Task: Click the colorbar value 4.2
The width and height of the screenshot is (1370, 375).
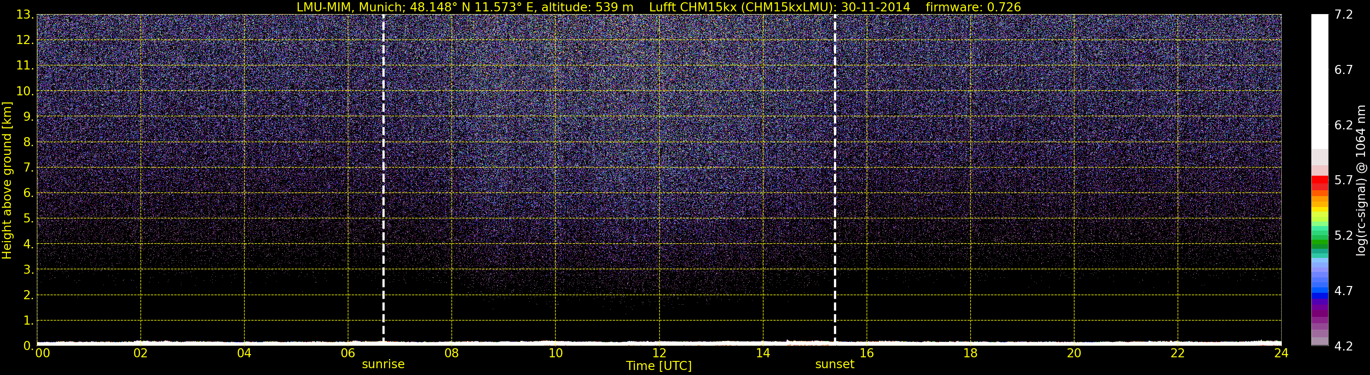Action: [1344, 346]
